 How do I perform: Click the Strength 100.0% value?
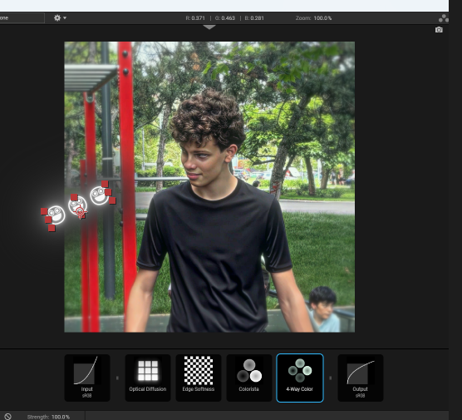coord(61,417)
